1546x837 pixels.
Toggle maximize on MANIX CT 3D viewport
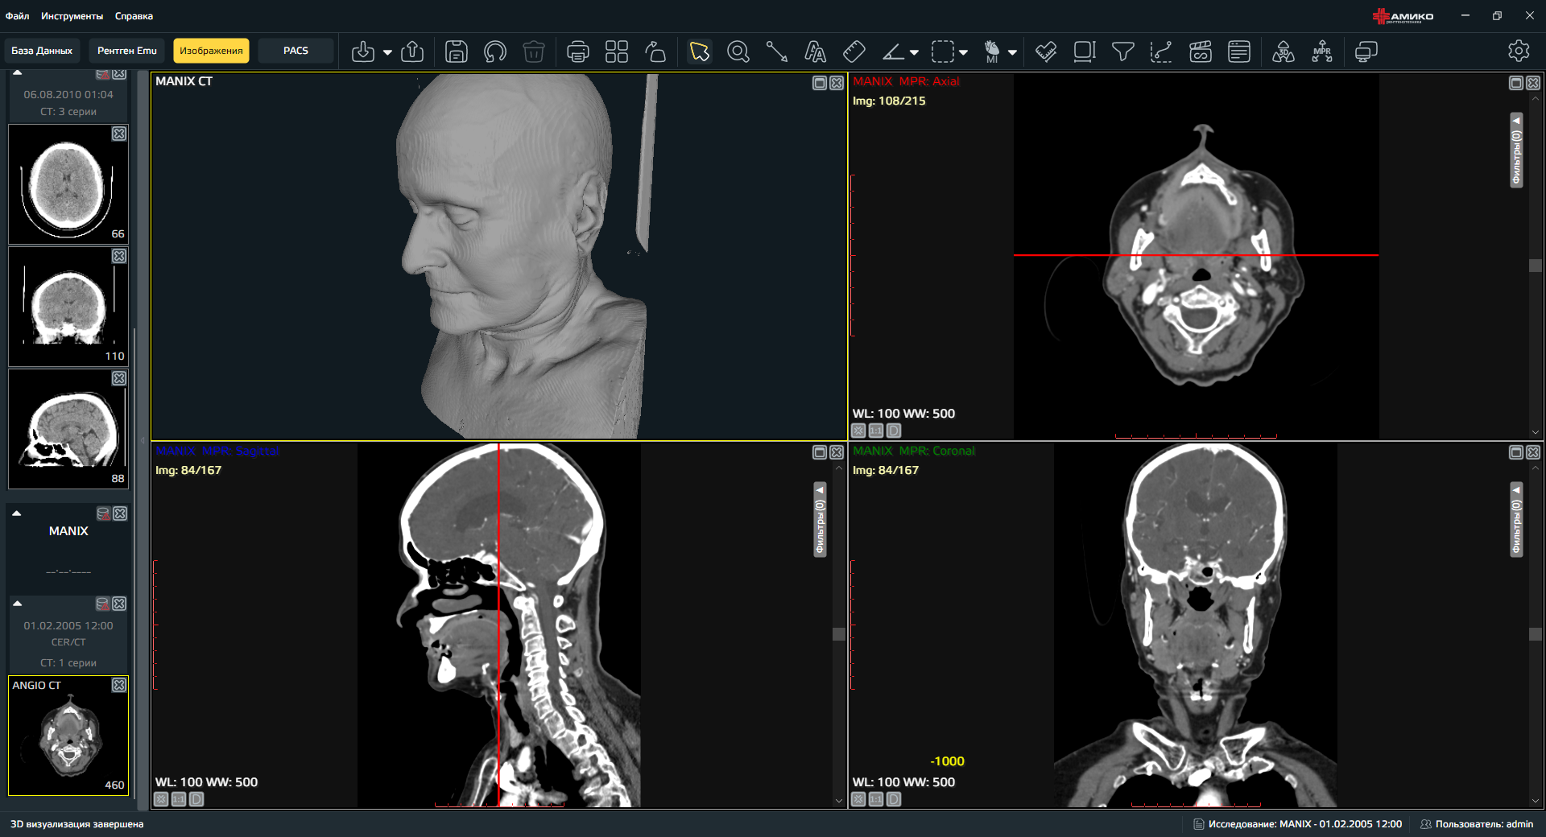pos(820,83)
